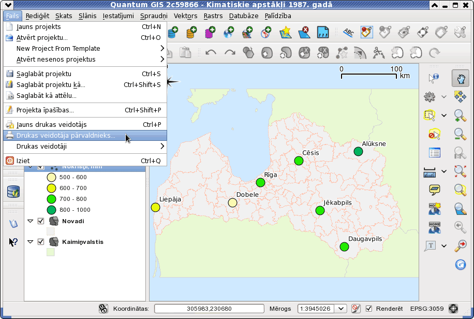Open the Rediģēt menu
The width and height of the screenshot is (474, 319).
pos(37,16)
